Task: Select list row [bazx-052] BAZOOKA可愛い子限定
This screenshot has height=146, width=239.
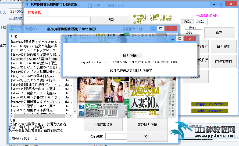Action: (36, 63)
